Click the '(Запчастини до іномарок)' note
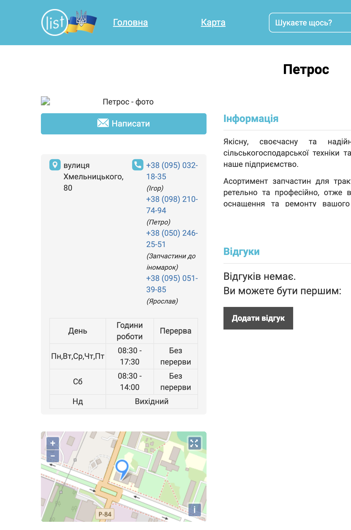351x530 pixels. 171,261
